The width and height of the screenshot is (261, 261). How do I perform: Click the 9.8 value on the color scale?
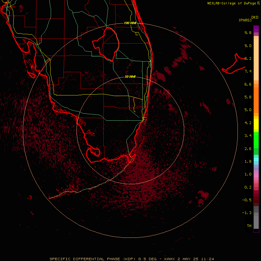(x=248, y=32)
